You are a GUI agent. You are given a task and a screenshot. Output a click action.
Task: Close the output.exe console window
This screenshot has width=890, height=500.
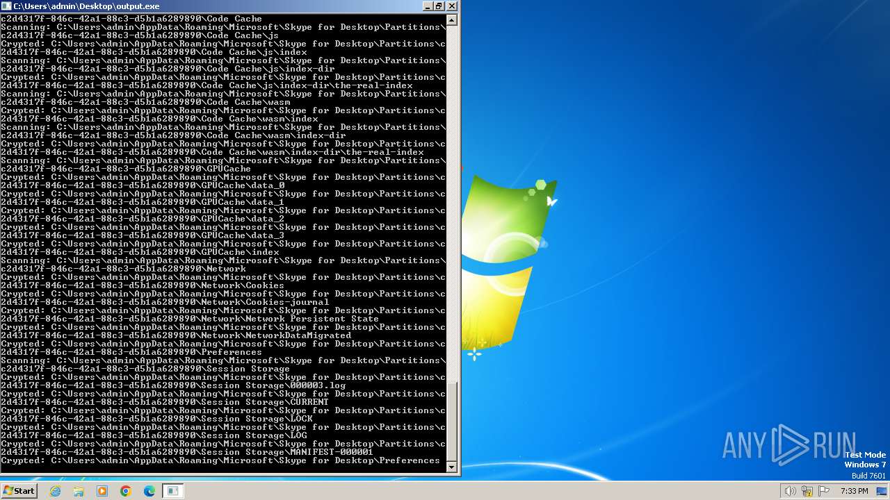click(452, 6)
